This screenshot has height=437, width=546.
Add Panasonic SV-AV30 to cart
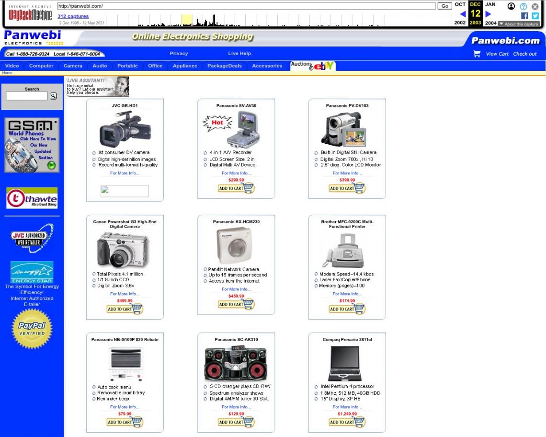pos(237,188)
